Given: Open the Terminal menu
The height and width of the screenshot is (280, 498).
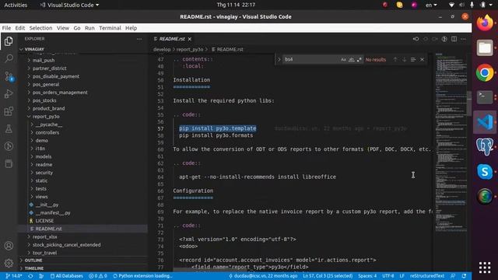Looking at the screenshot, I should [110, 28].
